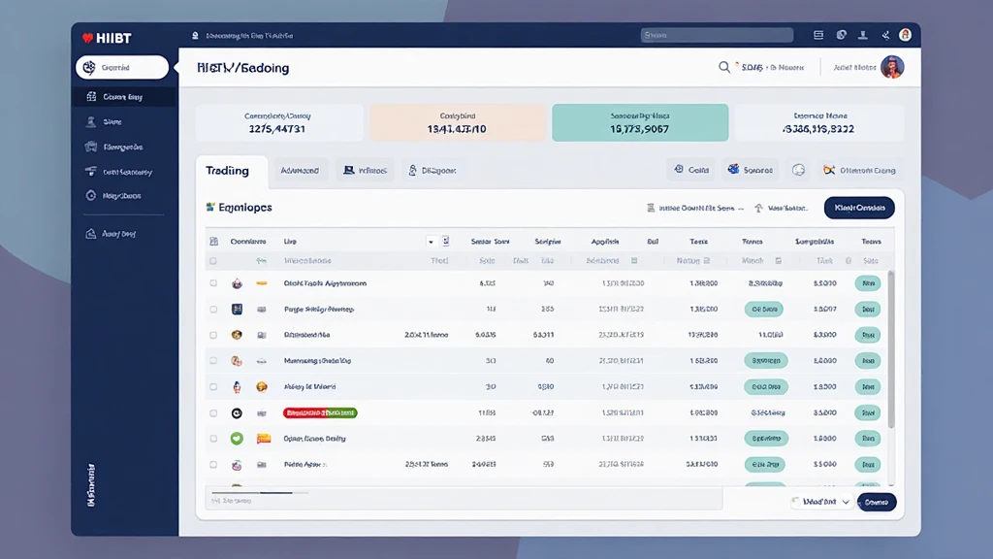The image size is (993, 559).
Task: Toggle the select-all checkbox in filter row
Action: pyautogui.click(x=213, y=261)
